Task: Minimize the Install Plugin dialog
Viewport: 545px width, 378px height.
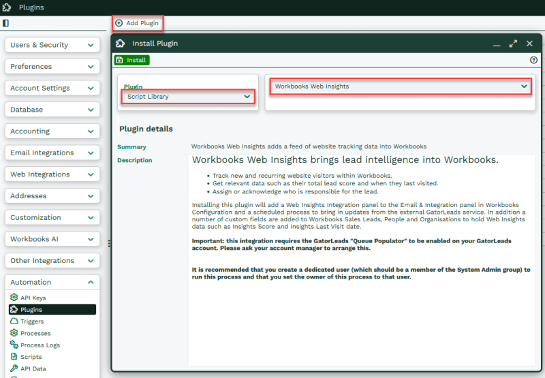Action: point(497,46)
